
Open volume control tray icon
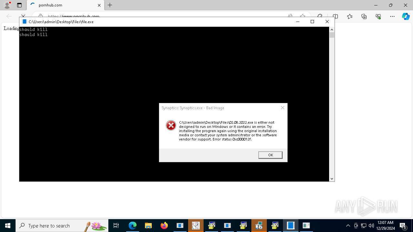(x=371, y=226)
